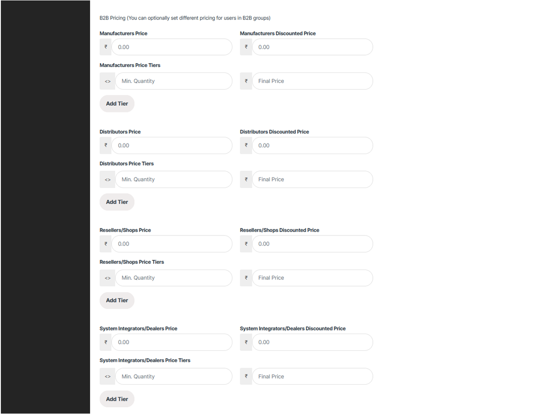This screenshot has height=414, width=559.
Task: Click the rupee icon beside Distributors Discounted Price
Action: click(246, 145)
